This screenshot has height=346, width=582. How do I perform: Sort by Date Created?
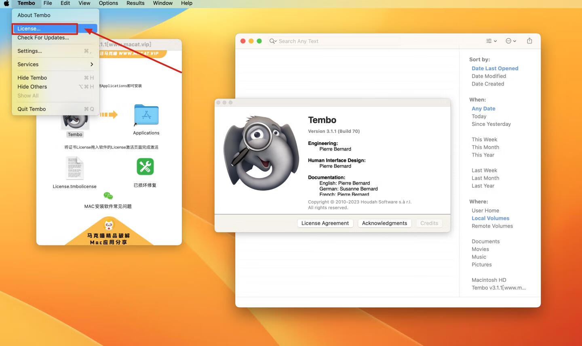(488, 84)
